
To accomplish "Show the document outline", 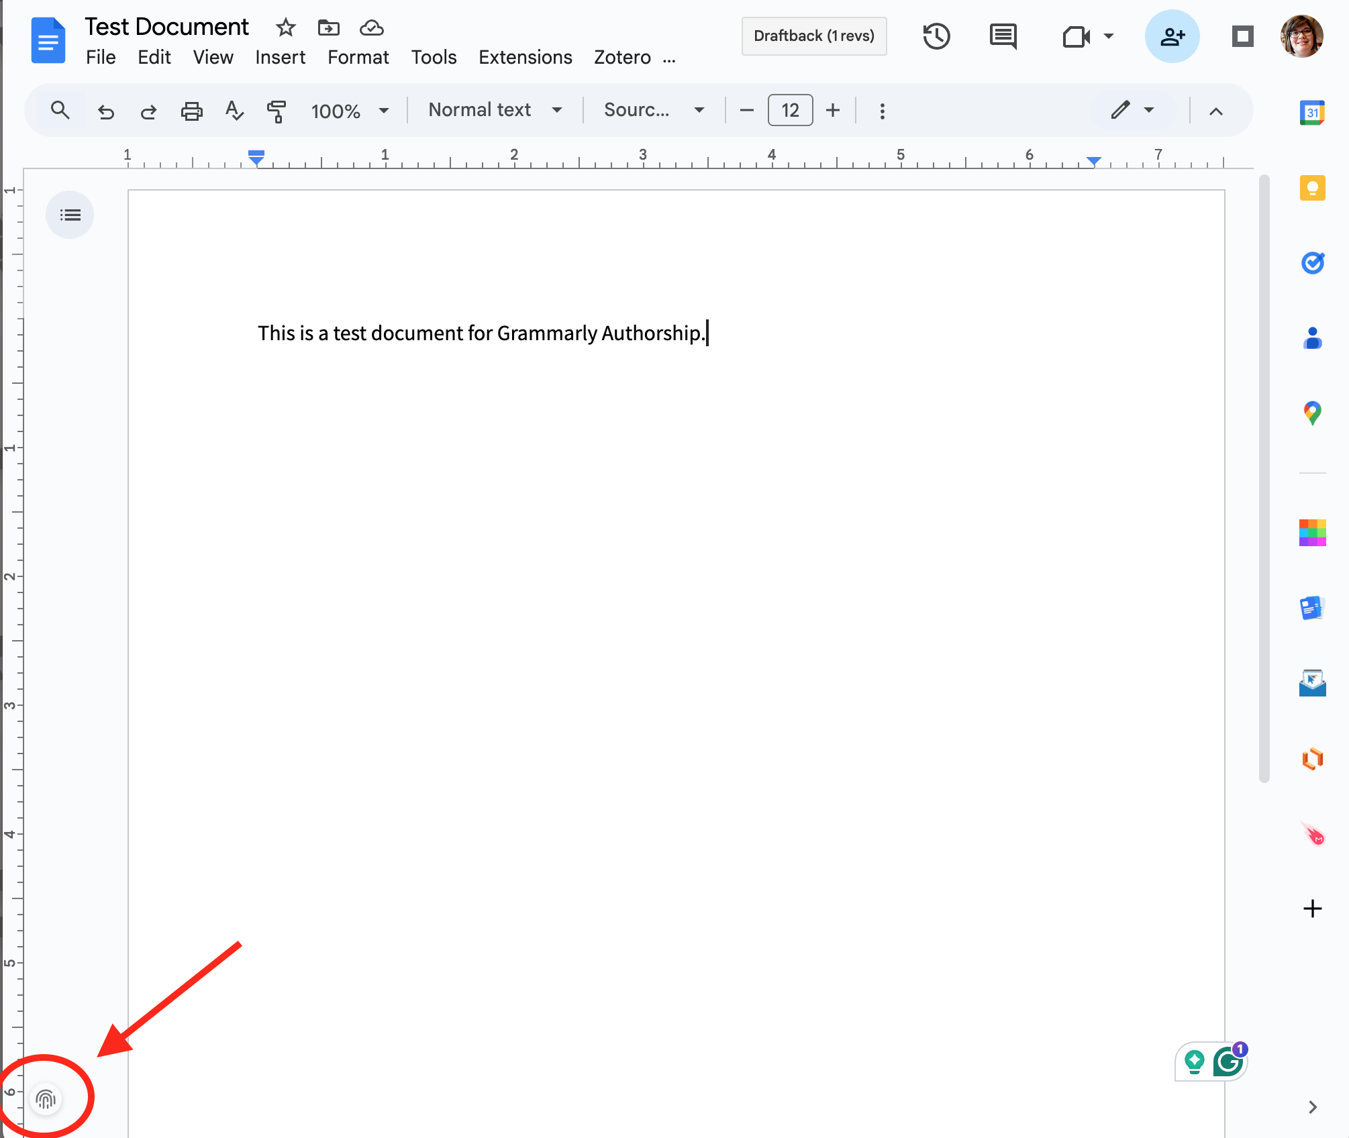I will [70, 215].
